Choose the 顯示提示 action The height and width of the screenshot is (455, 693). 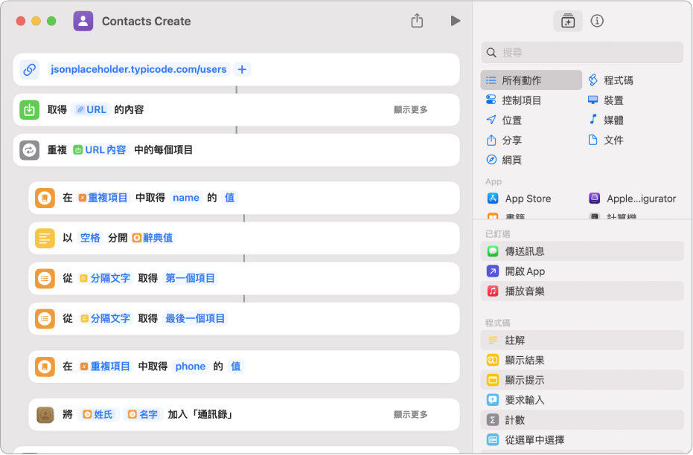click(x=582, y=380)
